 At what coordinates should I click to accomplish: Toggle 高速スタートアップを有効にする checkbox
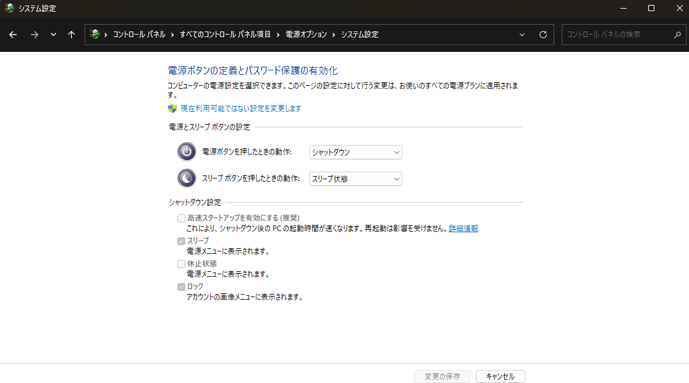(181, 218)
